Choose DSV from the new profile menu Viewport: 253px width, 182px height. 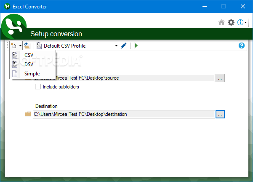tap(32, 64)
